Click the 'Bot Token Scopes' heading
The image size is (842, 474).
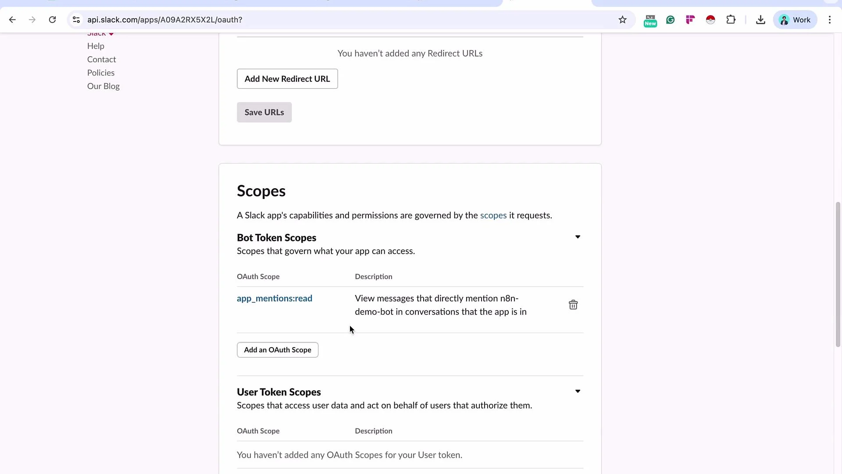coord(276,238)
